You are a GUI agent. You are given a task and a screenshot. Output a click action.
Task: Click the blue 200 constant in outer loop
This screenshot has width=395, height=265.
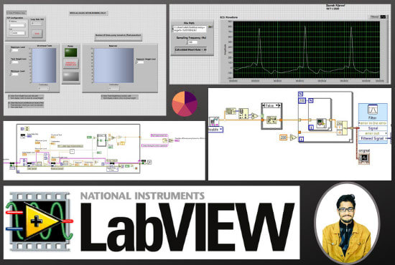(302, 101)
